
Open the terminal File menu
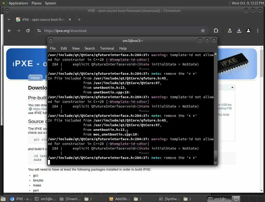click(53, 48)
